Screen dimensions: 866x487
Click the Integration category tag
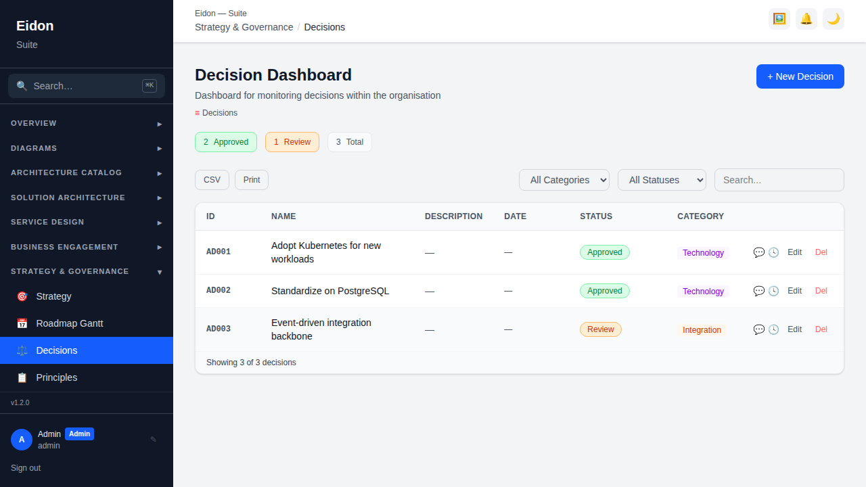click(702, 330)
